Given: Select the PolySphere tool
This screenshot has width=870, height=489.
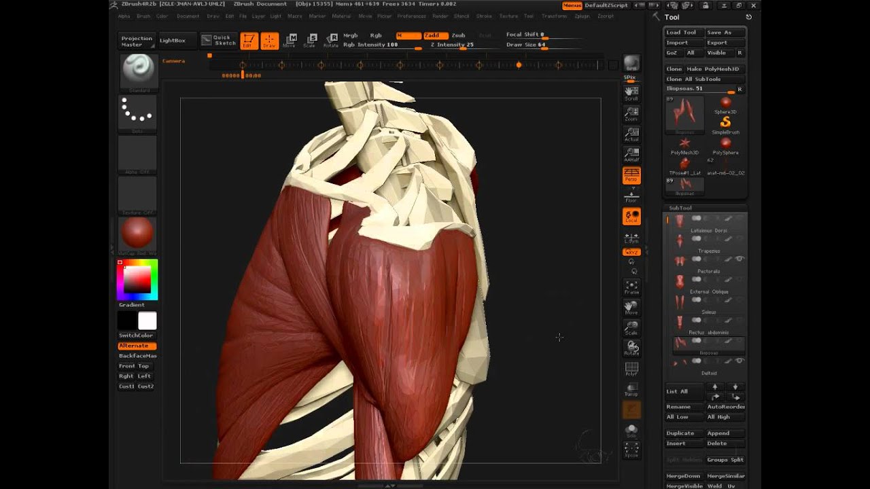Looking at the screenshot, I should coord(725,145).
